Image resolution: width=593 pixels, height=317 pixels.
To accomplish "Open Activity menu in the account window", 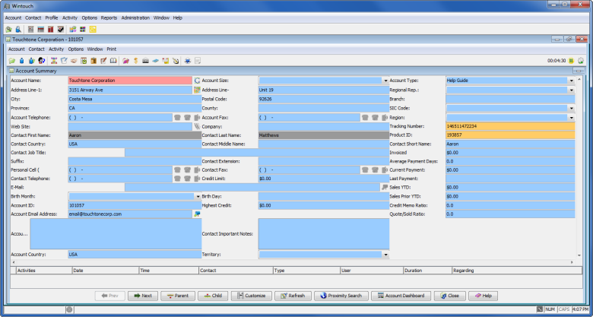I will (56, 49).
